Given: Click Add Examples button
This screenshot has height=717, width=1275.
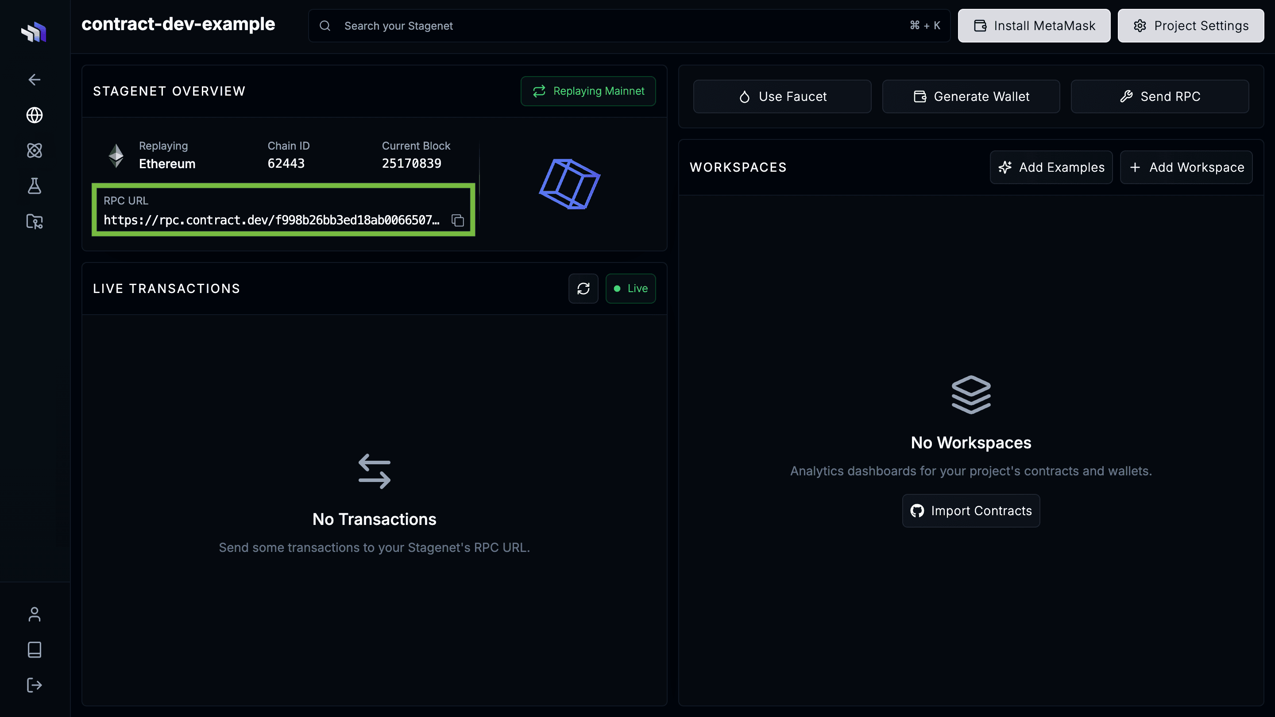Looking at the screenshot, I should [x=1051, y=167].
